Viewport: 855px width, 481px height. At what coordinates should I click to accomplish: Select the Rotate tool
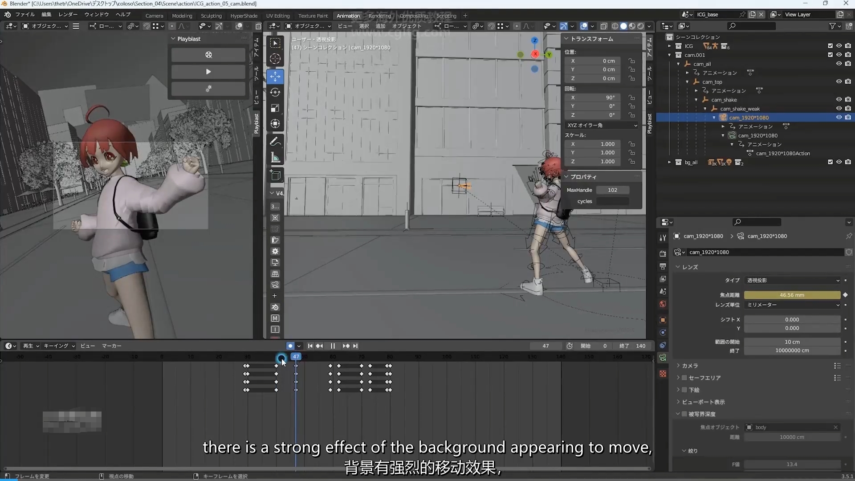point(275,92)
